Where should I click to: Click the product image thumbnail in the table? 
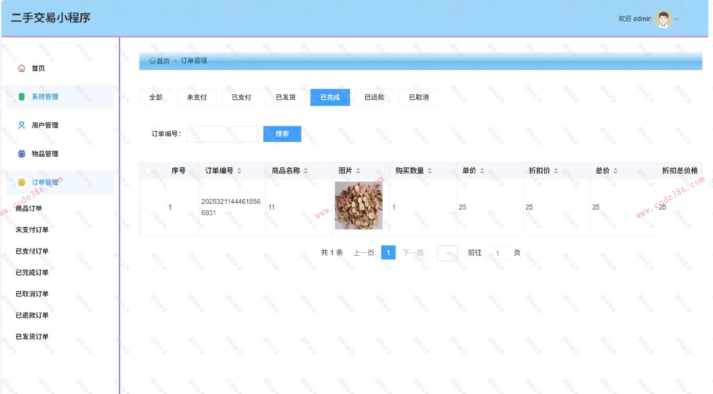coord(358,205)
